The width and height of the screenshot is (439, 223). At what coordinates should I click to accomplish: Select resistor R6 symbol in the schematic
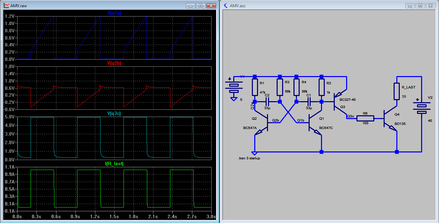coord(365,118)
